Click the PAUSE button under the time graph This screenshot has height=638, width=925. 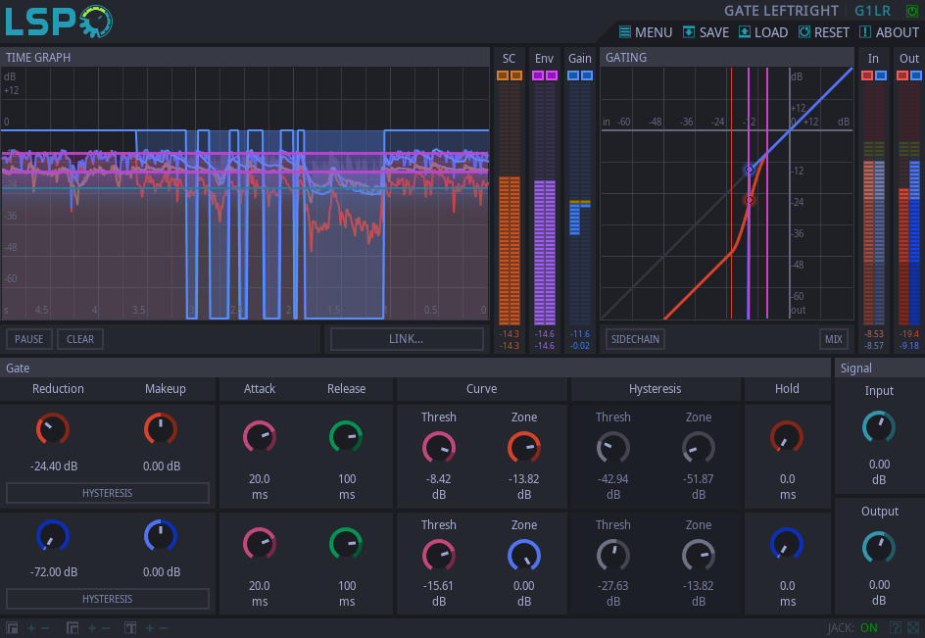click(x=29, y=339)
